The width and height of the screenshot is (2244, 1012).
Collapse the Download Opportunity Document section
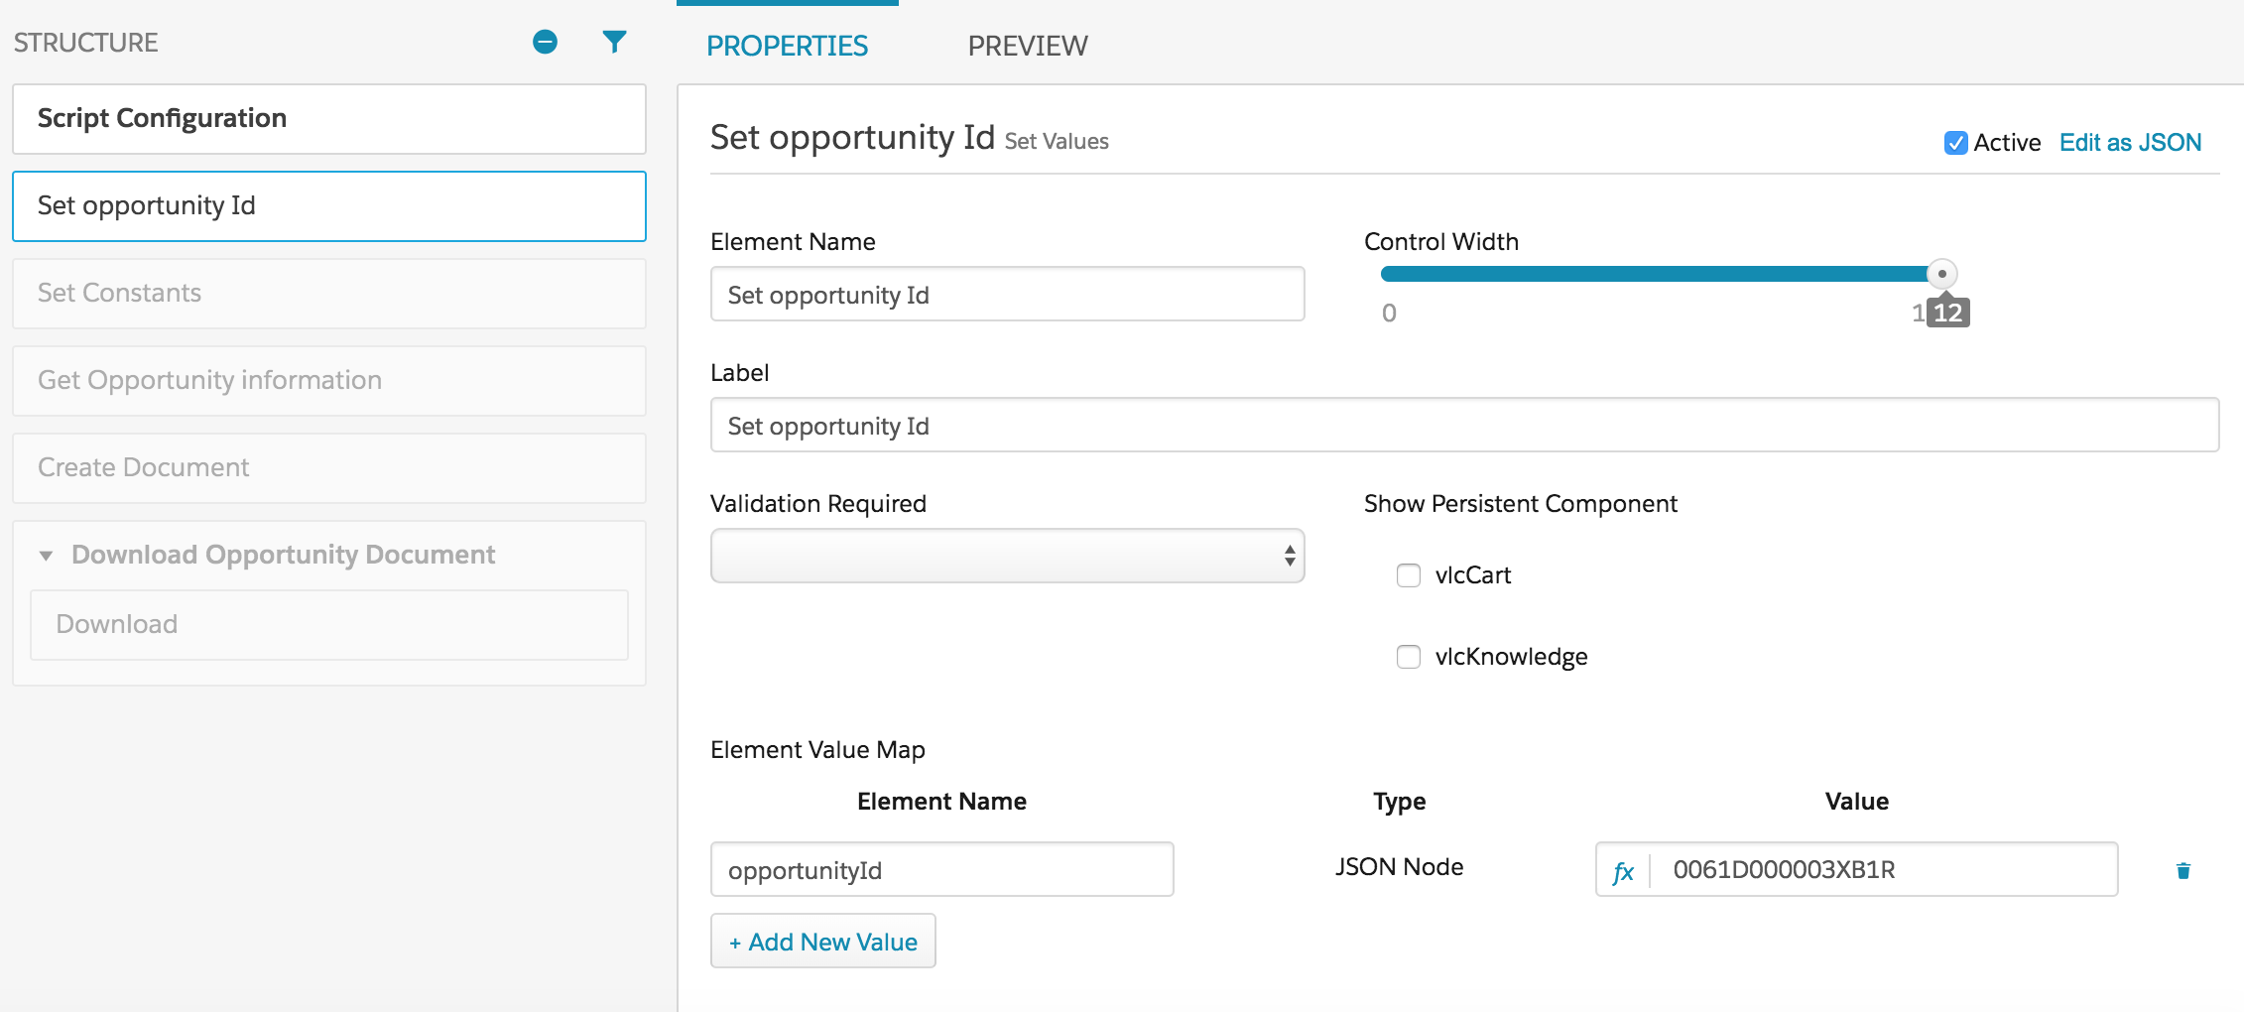pyautogui.click(x=44, y=556)
